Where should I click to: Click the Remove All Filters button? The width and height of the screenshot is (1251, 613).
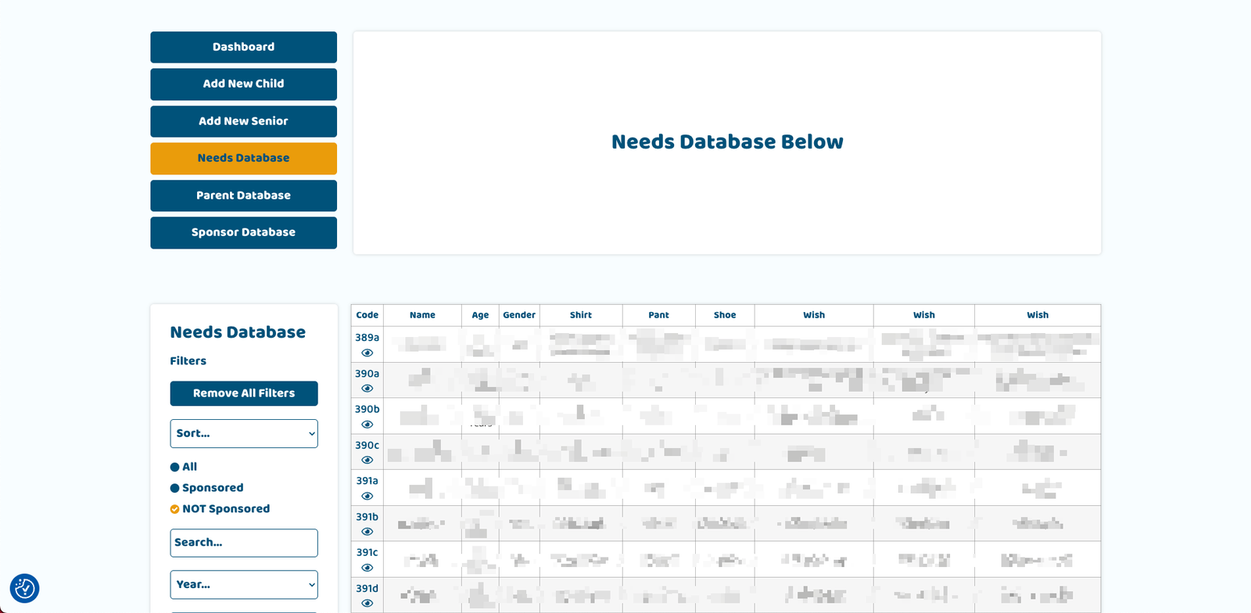pyautogui.click(x=244, y=393)
